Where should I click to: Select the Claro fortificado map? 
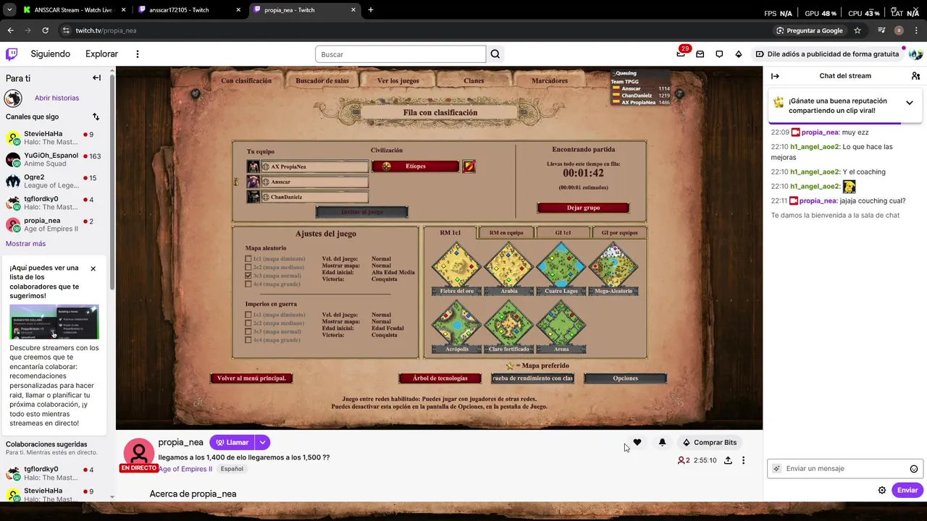(509, 326)
